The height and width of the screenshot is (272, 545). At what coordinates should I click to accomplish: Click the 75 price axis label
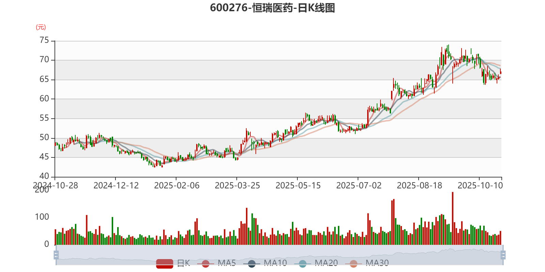tap(44, 40)
